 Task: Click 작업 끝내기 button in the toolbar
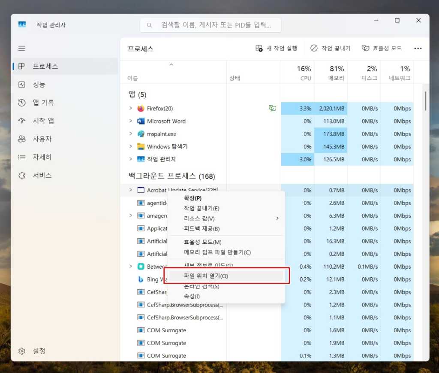[x=331, y=49]
